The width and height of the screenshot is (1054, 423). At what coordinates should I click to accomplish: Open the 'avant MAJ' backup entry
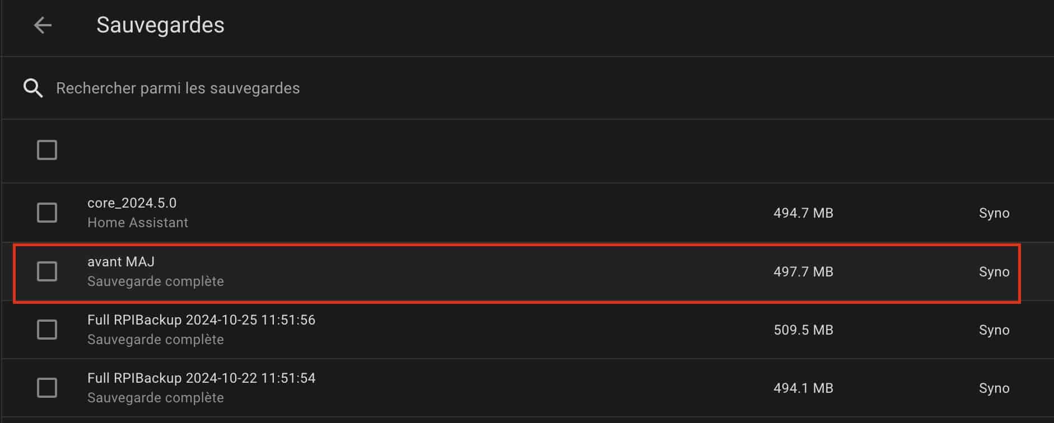tap(121, 262)
